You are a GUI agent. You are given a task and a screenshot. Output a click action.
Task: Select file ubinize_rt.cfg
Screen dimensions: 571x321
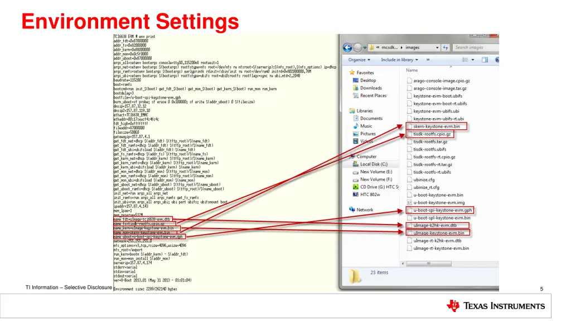point(426,188)
